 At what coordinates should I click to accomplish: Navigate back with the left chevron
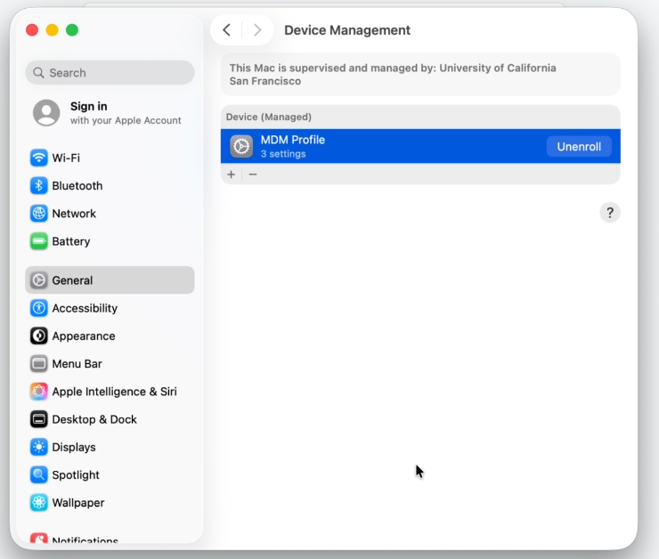point(226,30)
